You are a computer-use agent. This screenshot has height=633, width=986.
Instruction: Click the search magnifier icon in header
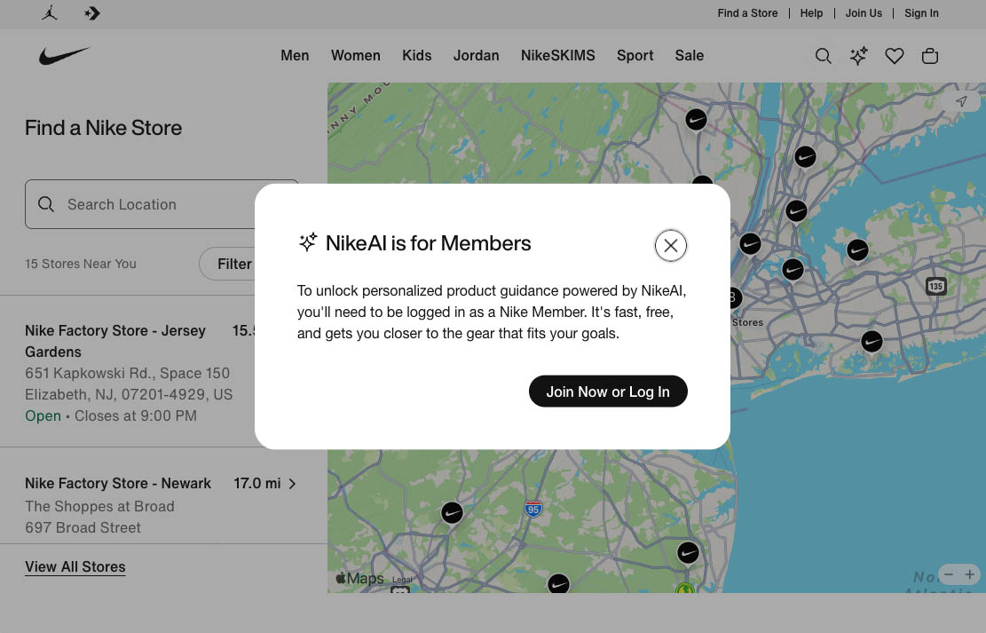824,56
